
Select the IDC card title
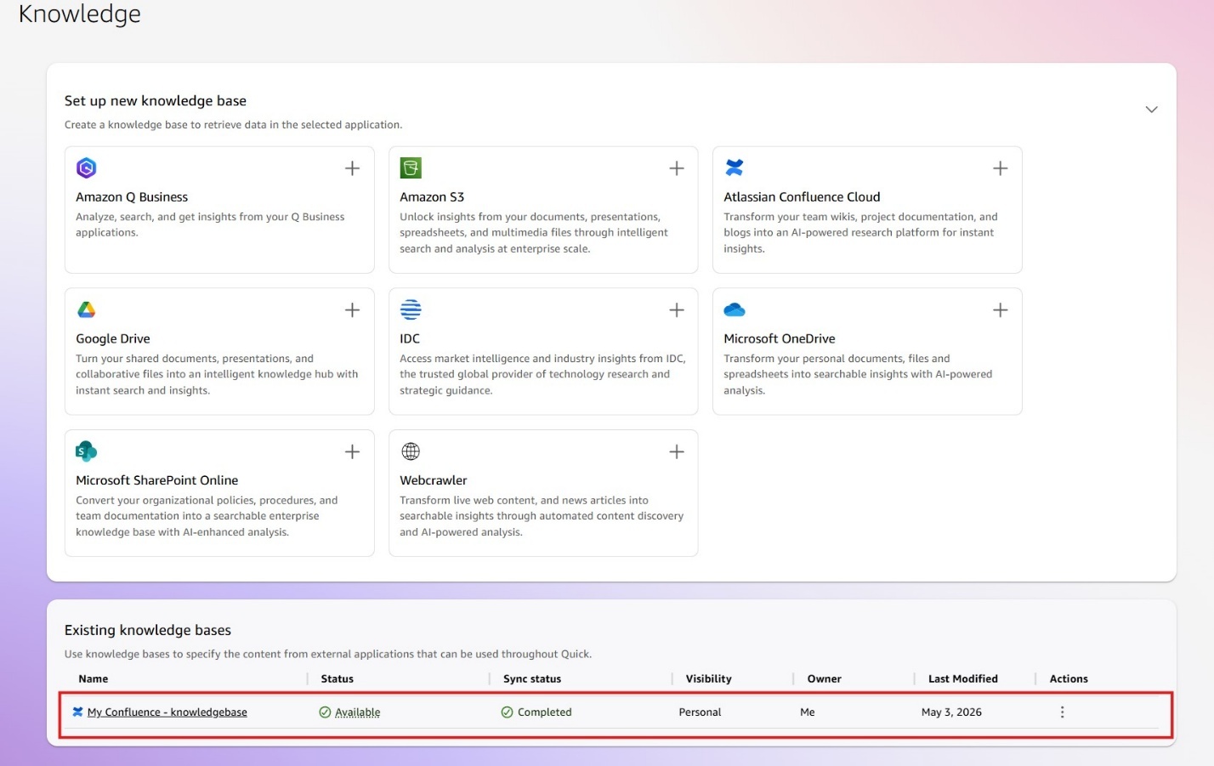[x=410, y=338]
